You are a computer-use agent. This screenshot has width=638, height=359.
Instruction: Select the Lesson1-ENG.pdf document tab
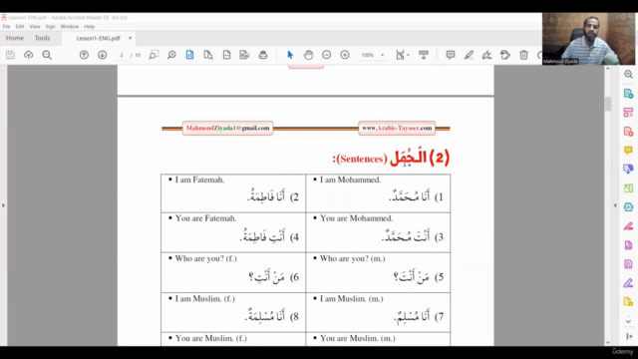[99, 38]
